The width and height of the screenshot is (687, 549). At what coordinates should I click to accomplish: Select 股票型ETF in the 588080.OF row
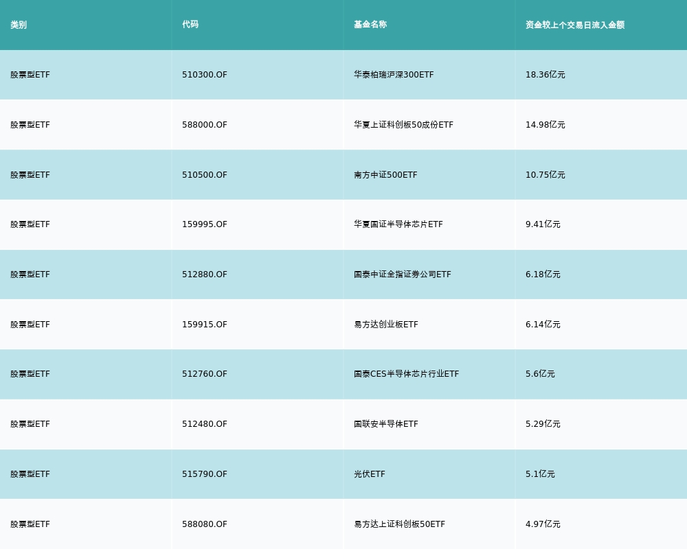30,524
